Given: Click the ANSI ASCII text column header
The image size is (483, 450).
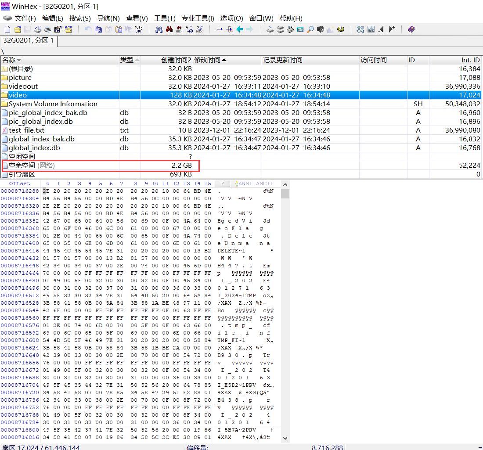Looking at the screenshot, I should pos(256,184).
